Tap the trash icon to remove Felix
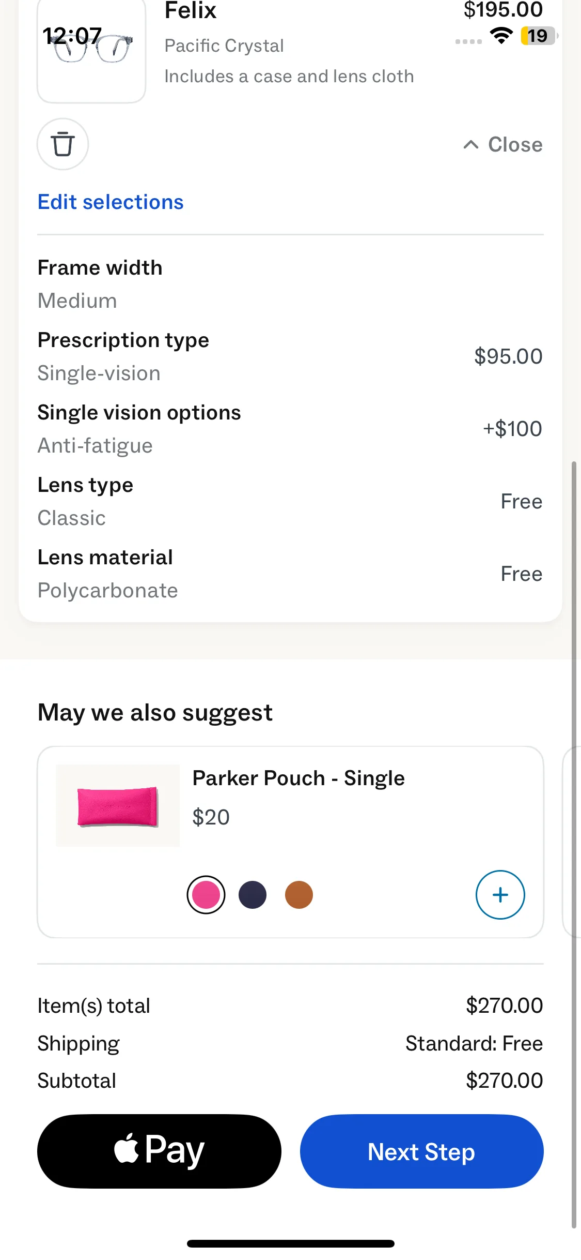Image resolution: width=581 pixels, height=1260 pixels. tap(62, 144)
